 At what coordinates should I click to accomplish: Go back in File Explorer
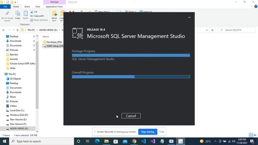[x=4, y=30]
